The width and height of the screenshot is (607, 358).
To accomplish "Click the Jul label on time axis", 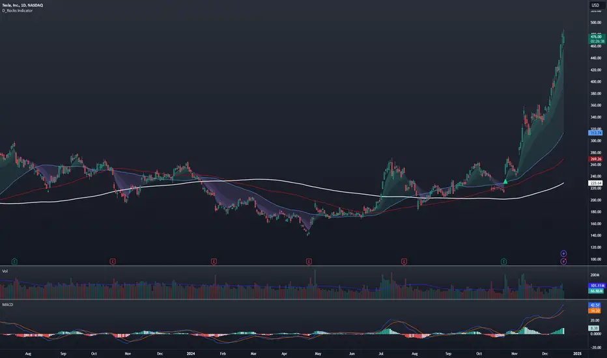I will tap(381, 353).
